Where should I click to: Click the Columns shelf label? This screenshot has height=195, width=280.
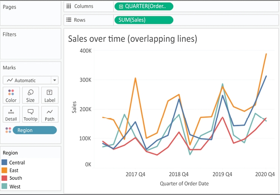[84, 6]
